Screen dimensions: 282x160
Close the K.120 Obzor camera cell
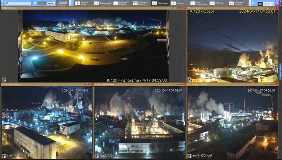(x=278, y=8)
